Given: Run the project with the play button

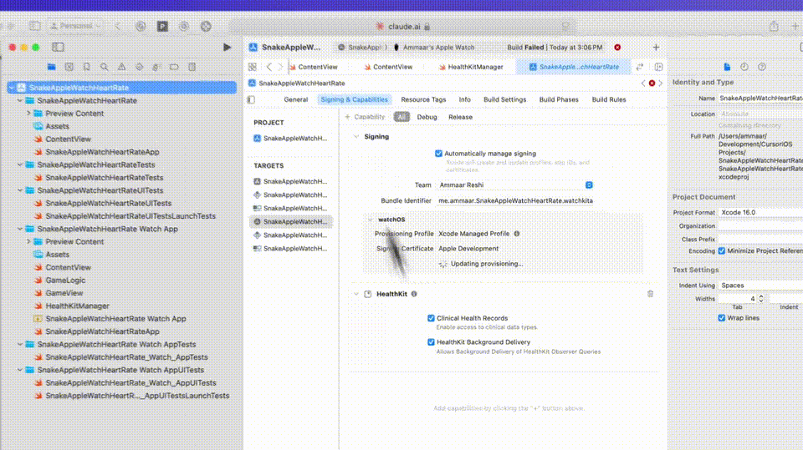Looking at the screenshot, I should [x=227, y=47].
